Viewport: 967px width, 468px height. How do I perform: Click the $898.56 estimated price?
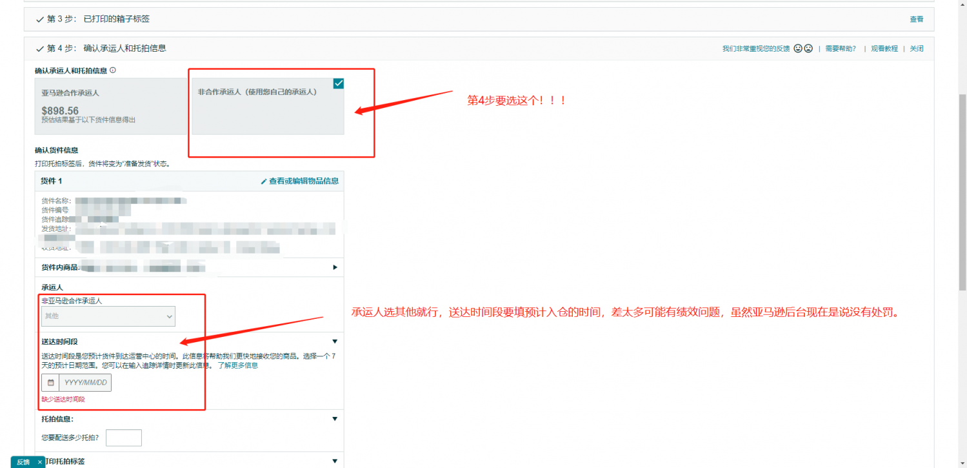click(60, 110)
